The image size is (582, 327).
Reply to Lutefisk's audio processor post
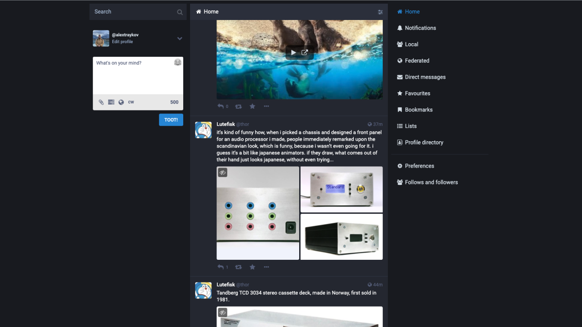221,267
